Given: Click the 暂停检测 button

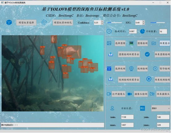Looking at the screenshot, I should pyautogui.click(x=165, y=69).
